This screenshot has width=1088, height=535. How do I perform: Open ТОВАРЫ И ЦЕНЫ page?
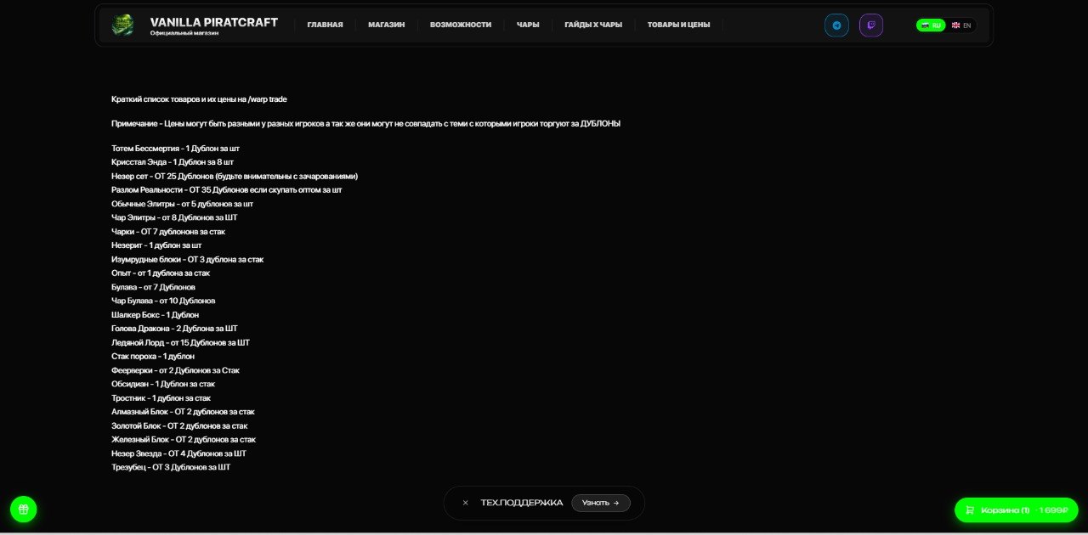coord(678,25)
